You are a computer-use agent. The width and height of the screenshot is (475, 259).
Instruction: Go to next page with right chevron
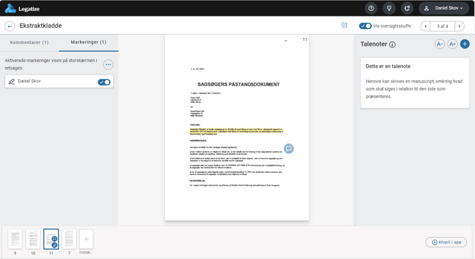click(x=459, y=26)
